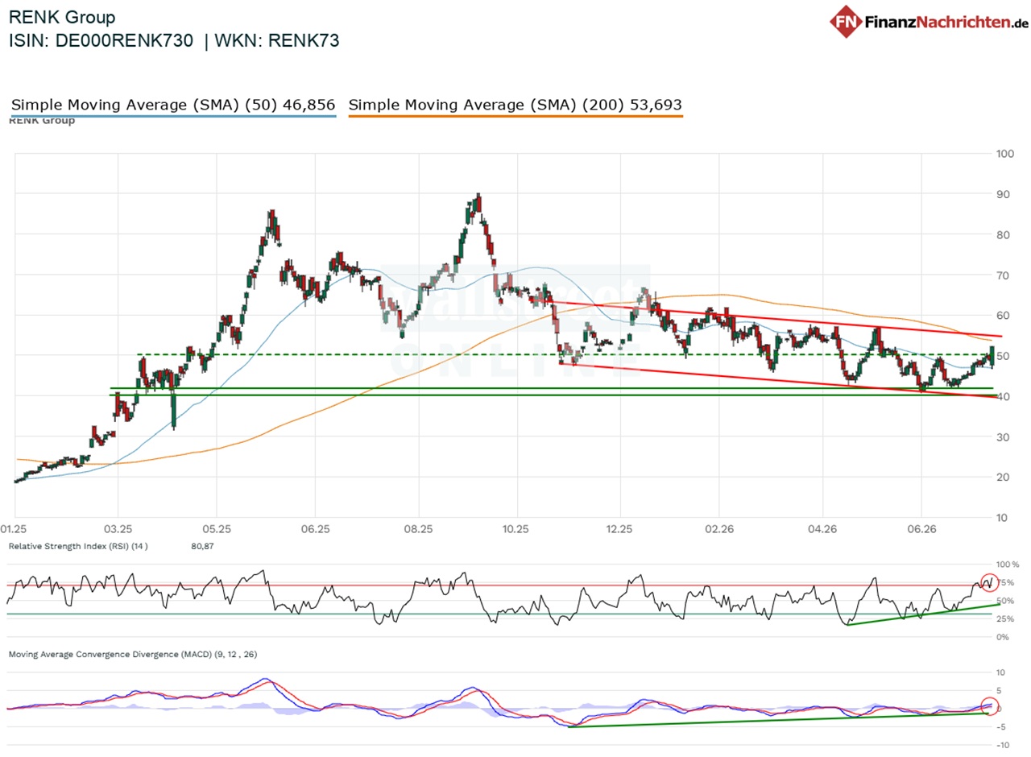Select the SMA (50) 46,856 legend label
This screenshot has width=1031, height=757.
click(x=172, y=105)
